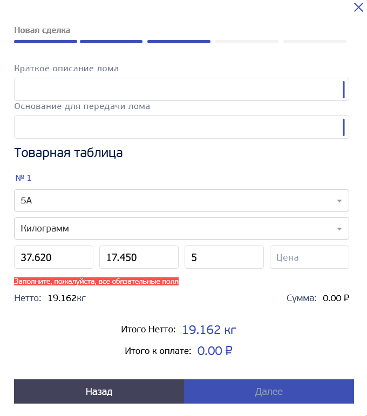
Task: Select the weight field containing 37.620
Action: click(x=53, y=257)
